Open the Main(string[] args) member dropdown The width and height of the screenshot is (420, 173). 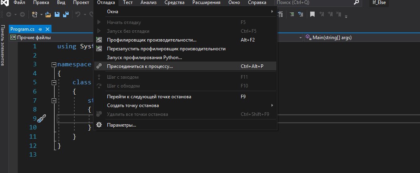(x=362, y=38)
